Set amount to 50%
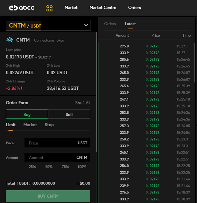The width and height of the screenshot is (197, 203). pyautogui.click(x=49, y=167)
